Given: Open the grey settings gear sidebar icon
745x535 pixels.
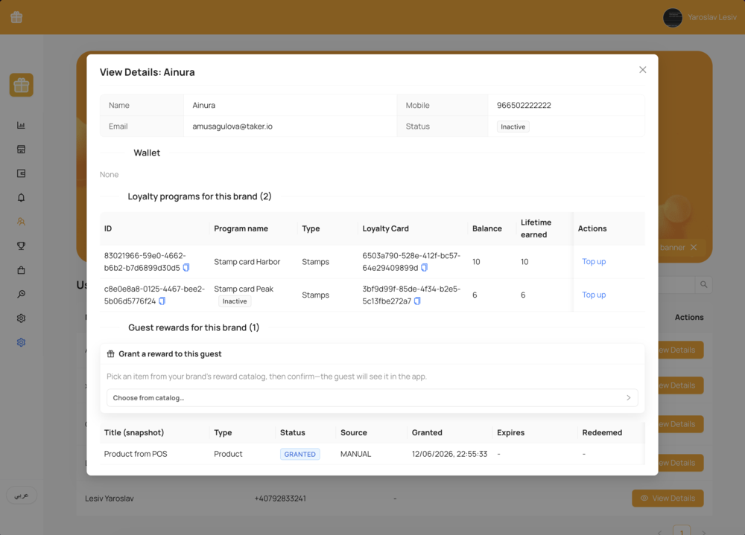Looking at the screenshot, I should point(21,318).
